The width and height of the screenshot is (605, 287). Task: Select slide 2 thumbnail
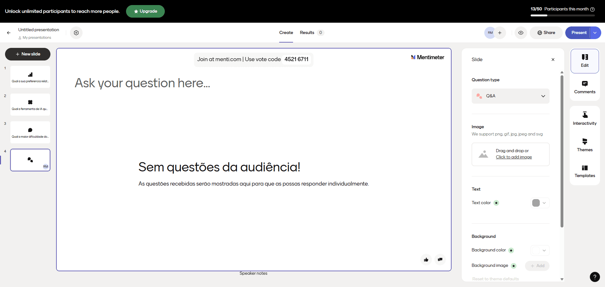30,105
